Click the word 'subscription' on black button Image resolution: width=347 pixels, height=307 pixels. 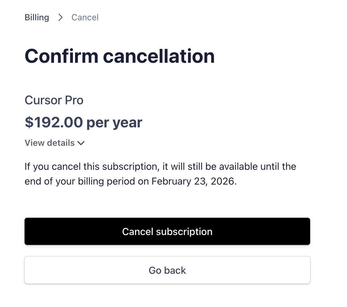[184, 232]
